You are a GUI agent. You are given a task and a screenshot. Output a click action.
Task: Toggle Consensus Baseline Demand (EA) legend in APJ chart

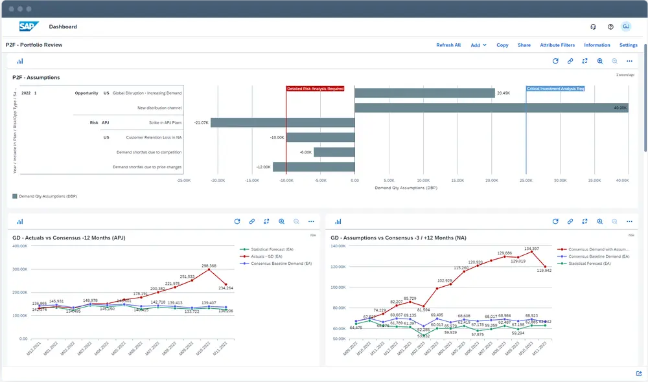point(275,264)
